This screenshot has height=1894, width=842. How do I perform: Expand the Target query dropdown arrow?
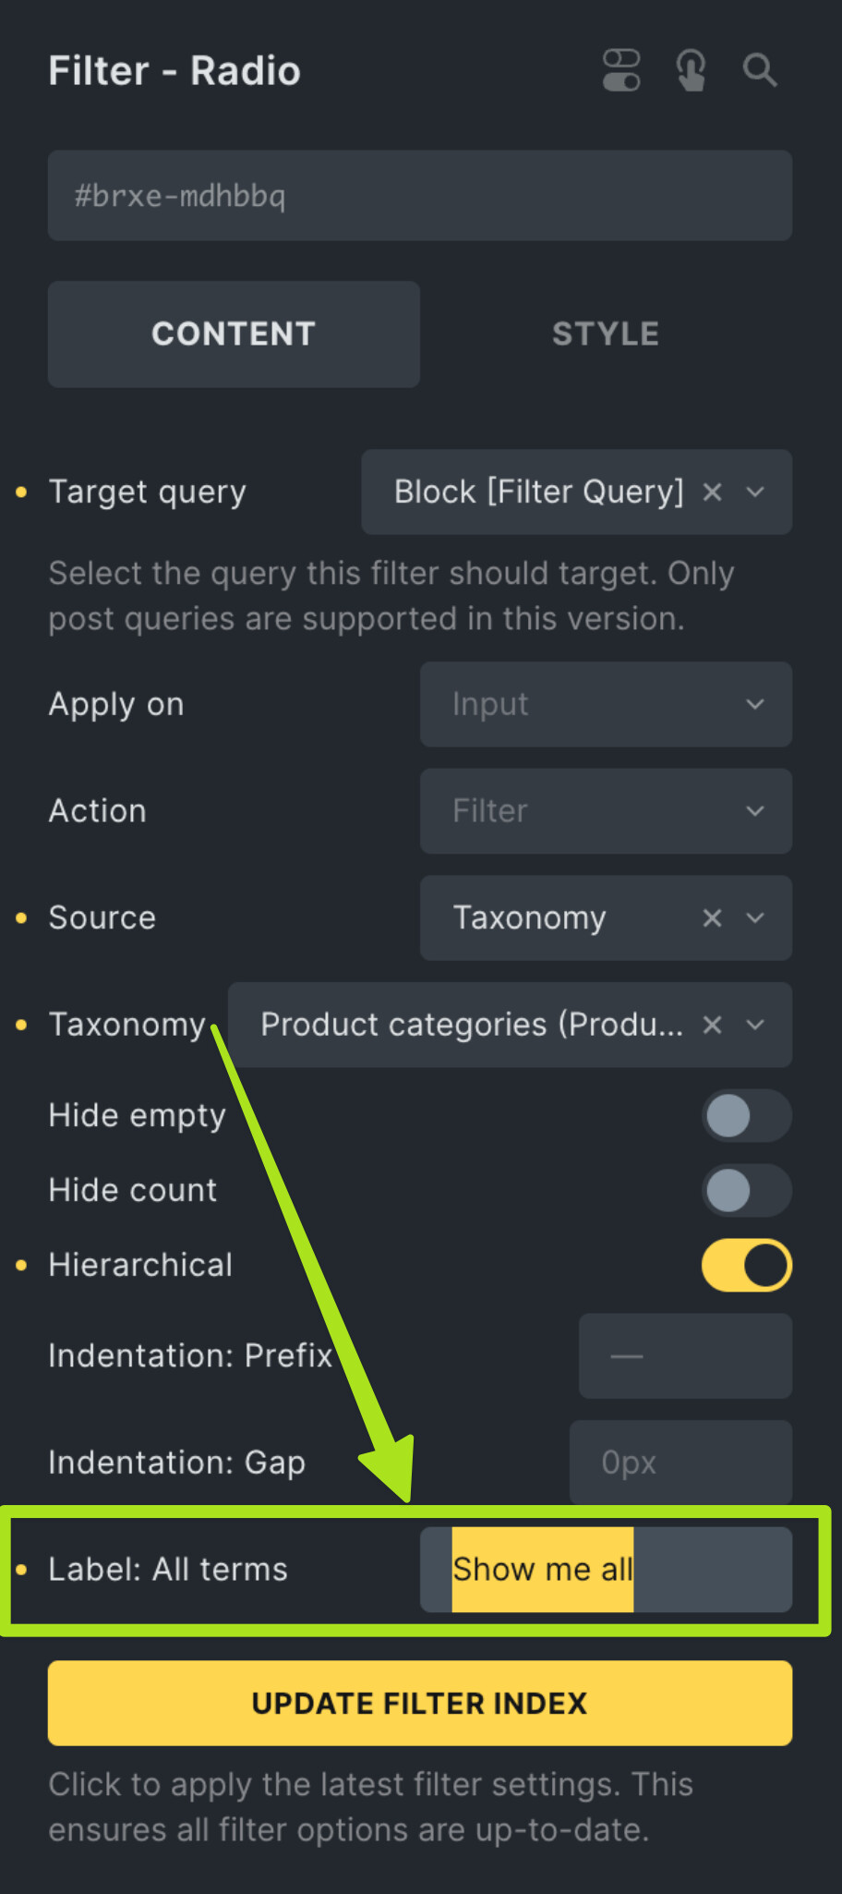(x=755, y=492)
